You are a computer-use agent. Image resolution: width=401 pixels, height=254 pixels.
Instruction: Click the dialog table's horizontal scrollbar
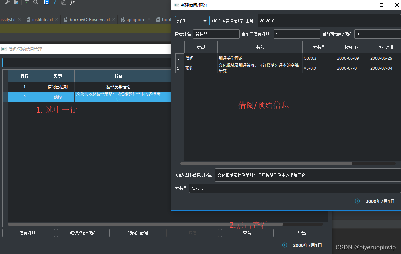pyautogui.click(x=266, y=164)
